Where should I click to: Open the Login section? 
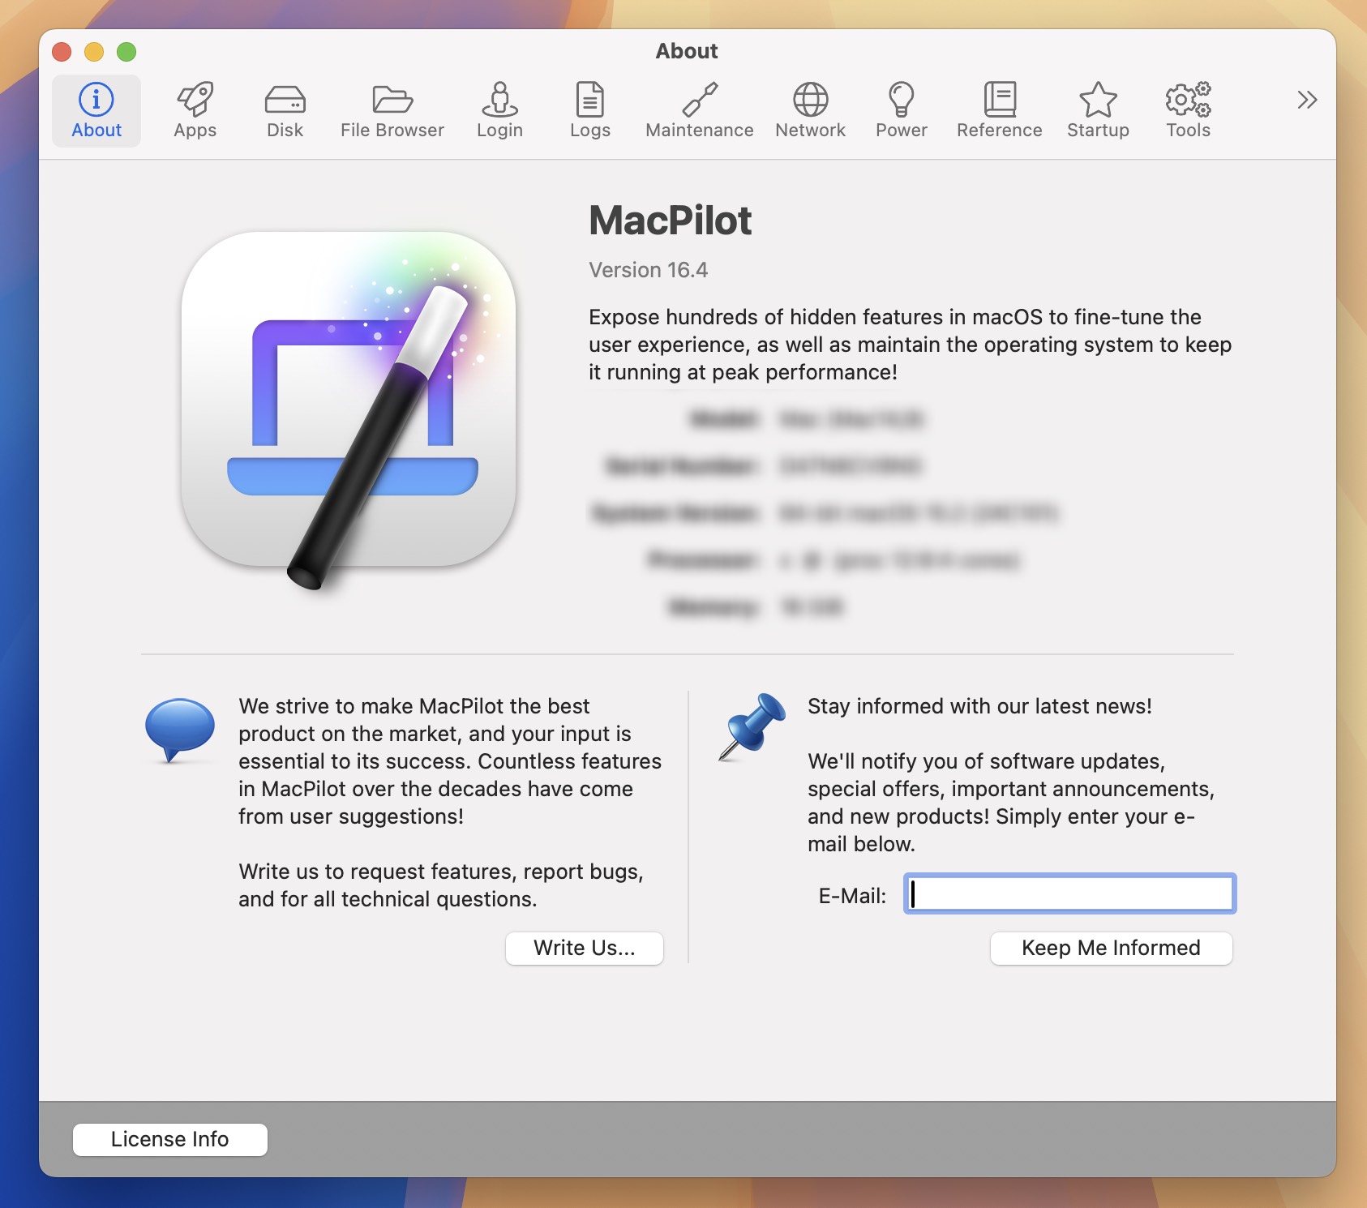coord(499,111)
